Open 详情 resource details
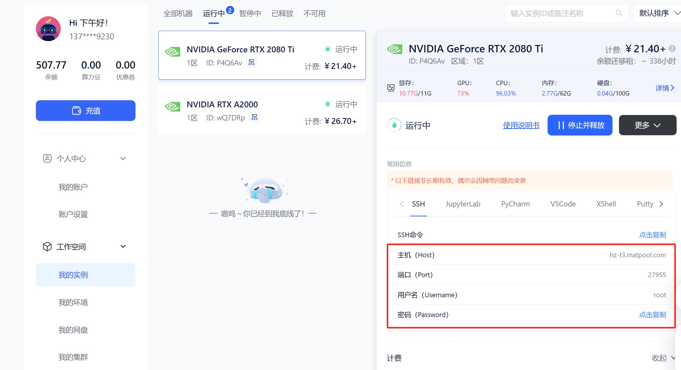This screenshot has height=370, width=681. tap(665, 88)
